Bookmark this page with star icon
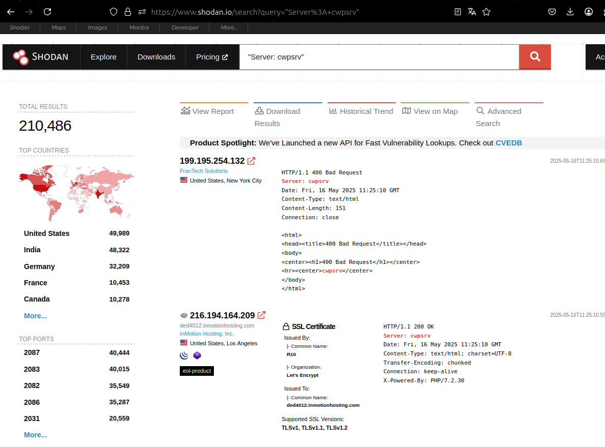This screenshot has width=605, height=447. click(486, 12)
